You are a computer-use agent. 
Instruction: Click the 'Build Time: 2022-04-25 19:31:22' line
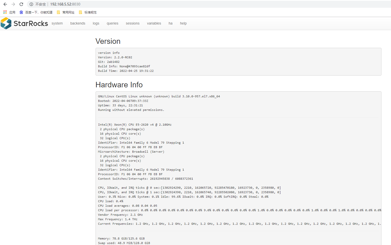126,71
